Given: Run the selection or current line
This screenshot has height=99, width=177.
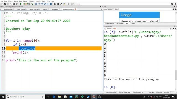Looking at the screenshot, I should [x=29, y=4].
